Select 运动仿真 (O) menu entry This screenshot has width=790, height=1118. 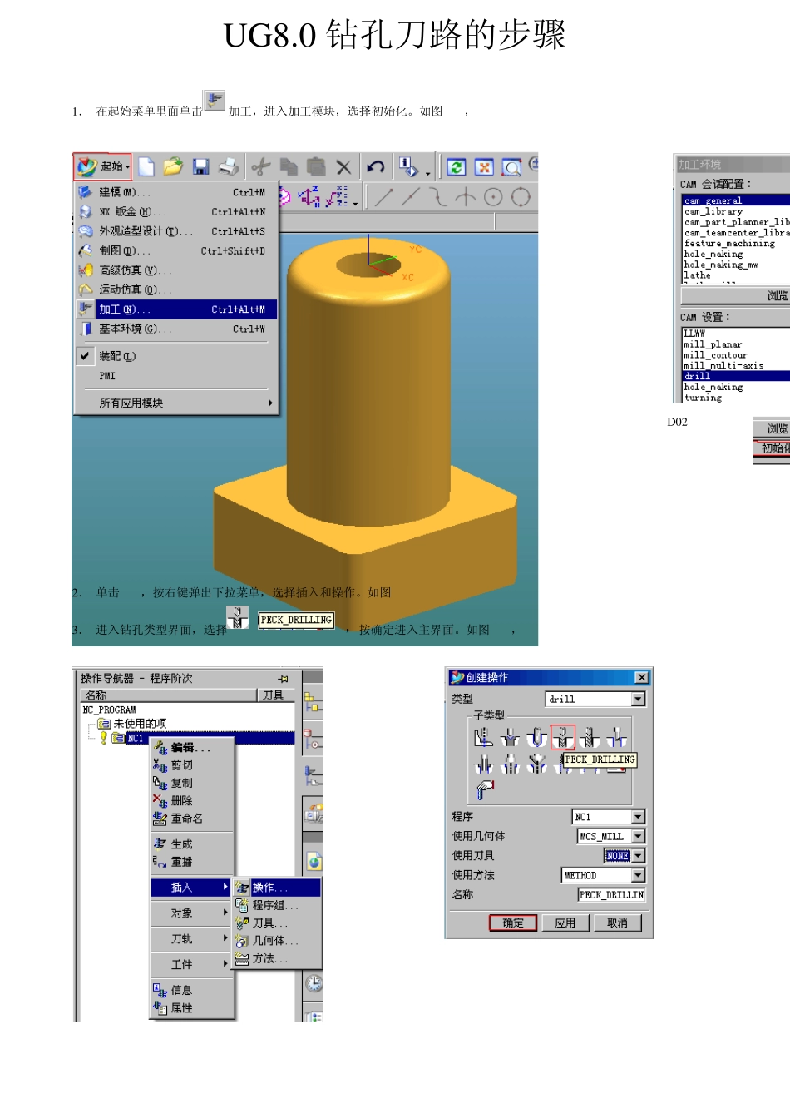[175, 289]
